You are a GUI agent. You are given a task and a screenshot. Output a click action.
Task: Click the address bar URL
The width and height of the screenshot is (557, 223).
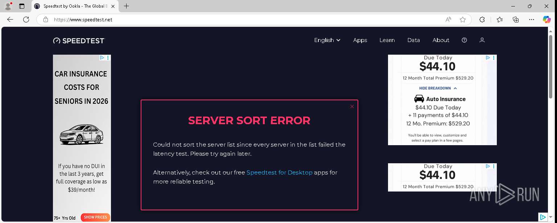pos(83,20)
